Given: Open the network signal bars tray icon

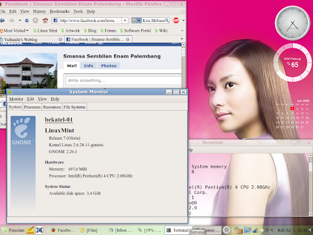Looking at the screenshot, I should pyautogui.click(x=256, y=231).
